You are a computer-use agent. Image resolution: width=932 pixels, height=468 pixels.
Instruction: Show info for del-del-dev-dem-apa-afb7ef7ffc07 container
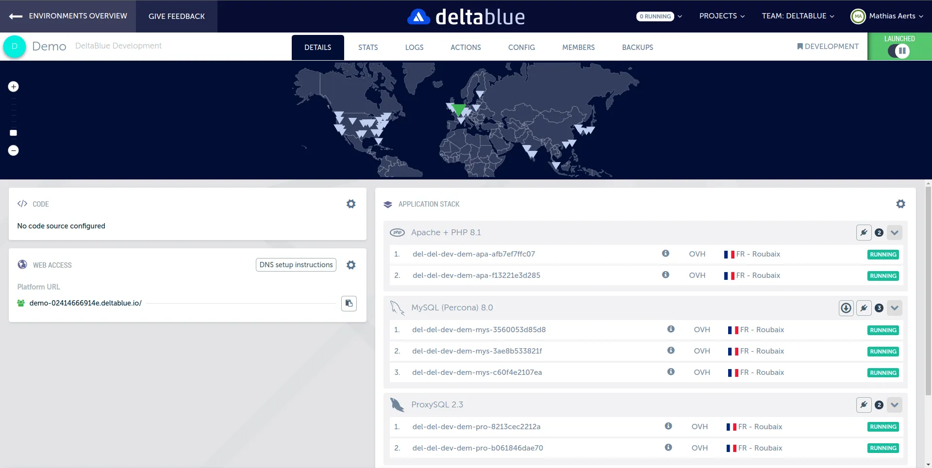(x=666, y=254)
